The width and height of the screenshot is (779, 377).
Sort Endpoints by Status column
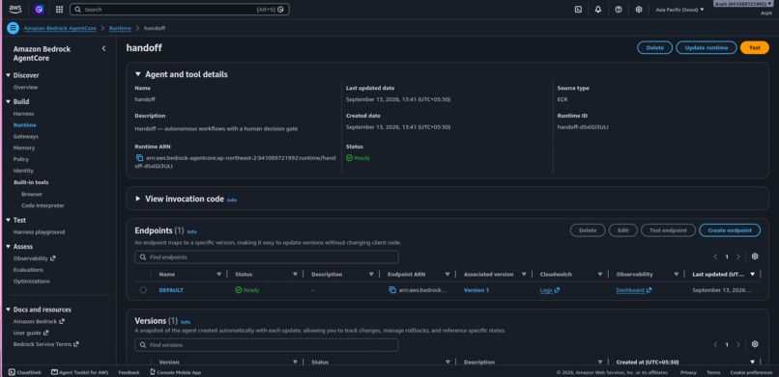295,274
